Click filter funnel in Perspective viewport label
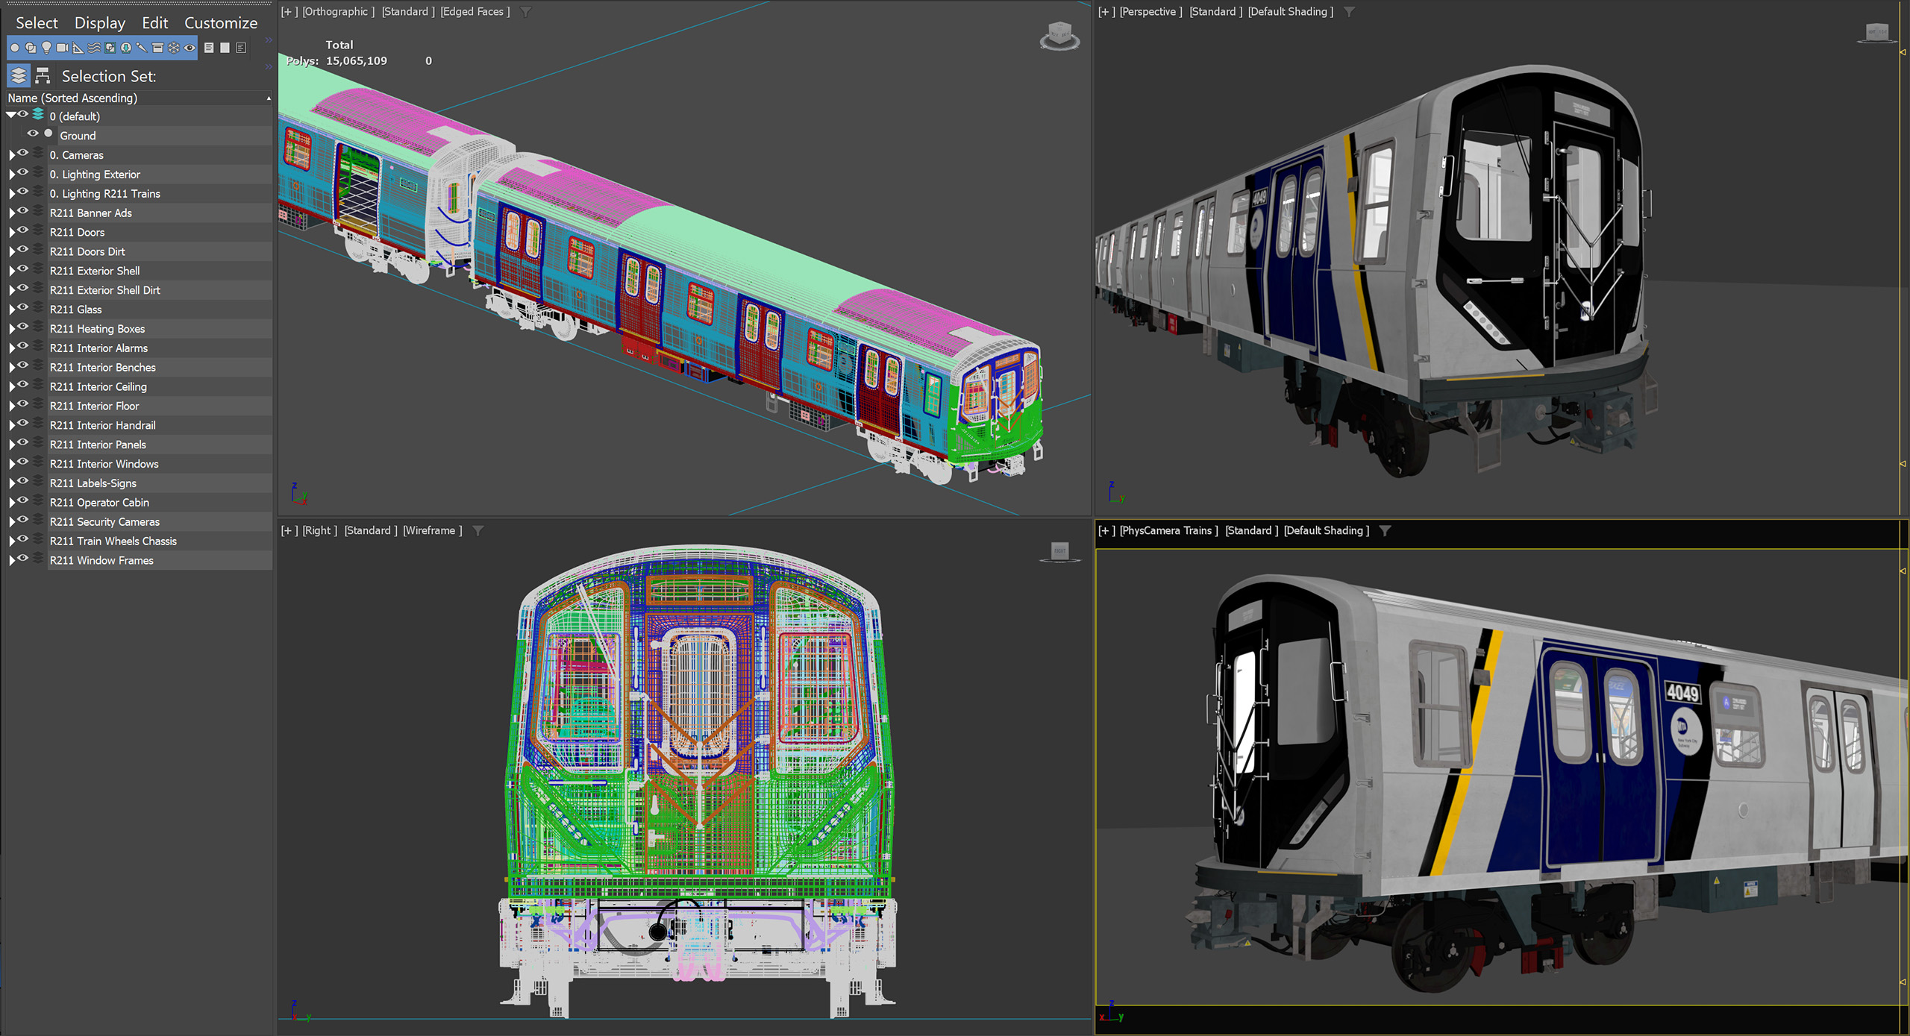Image resolution: width=1910 pixels, height=1036 pixels. 1349,12
